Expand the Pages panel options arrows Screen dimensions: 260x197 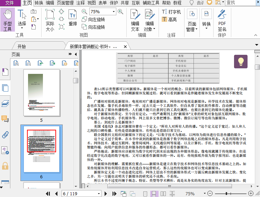pyautogui.click(x=70, y=54)
